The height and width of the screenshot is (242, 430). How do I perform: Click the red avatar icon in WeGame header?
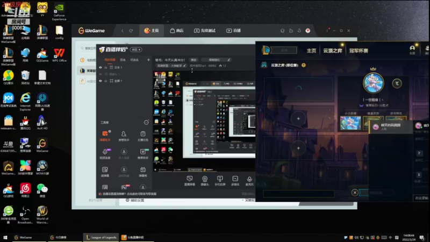[x=307, y=31]
